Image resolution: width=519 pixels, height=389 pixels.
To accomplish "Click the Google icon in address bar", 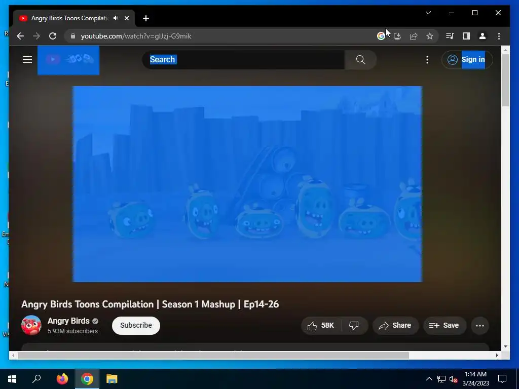I will point(381,36).
